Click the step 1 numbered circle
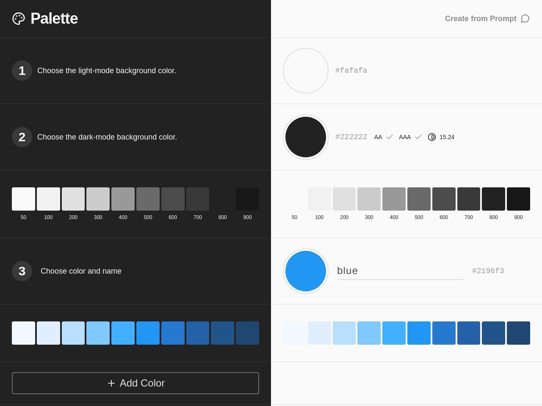 tap(22, 71)
